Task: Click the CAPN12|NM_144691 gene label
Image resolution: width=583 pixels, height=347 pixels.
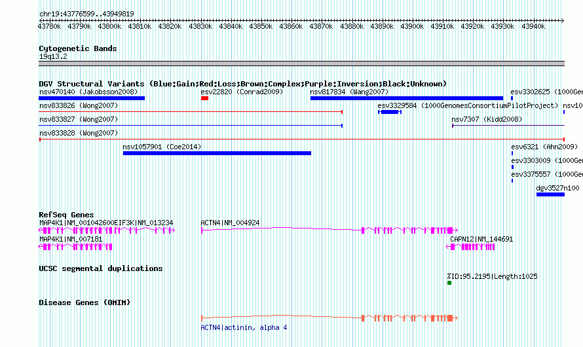Action: point(481,239)
